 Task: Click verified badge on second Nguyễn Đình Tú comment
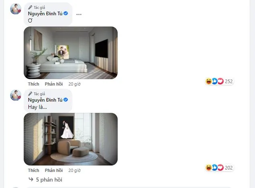[x=66, y=100]
